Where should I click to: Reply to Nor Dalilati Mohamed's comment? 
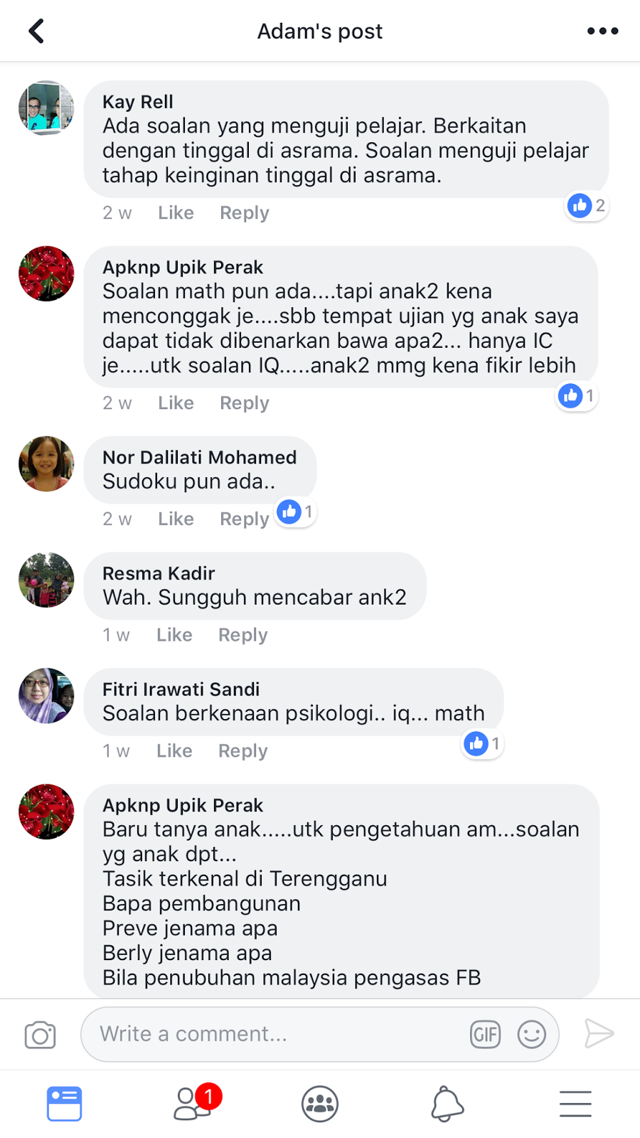(x=244, y=519)
